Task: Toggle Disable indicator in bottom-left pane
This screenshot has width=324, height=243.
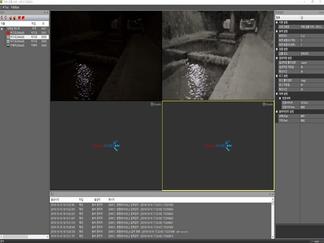Action: click(156, 104)
